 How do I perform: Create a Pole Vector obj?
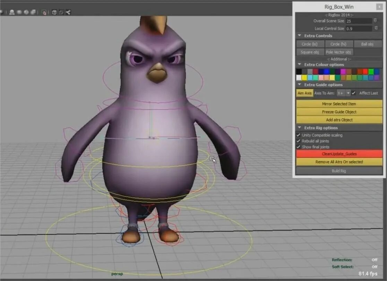[x=338, y=52]
